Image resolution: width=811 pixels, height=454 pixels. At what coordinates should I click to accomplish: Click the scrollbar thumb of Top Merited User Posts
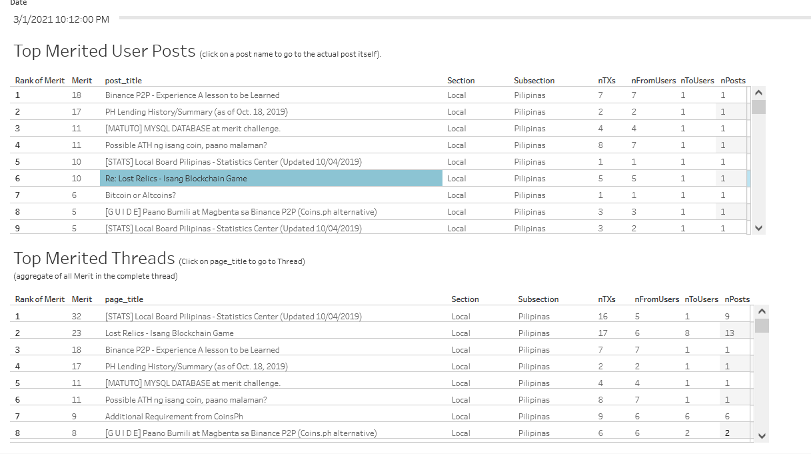click(x=758, y=107)
